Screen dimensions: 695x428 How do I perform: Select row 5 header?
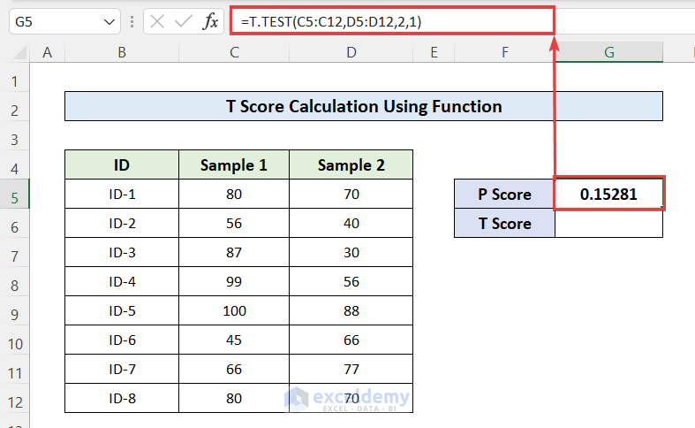14,194
